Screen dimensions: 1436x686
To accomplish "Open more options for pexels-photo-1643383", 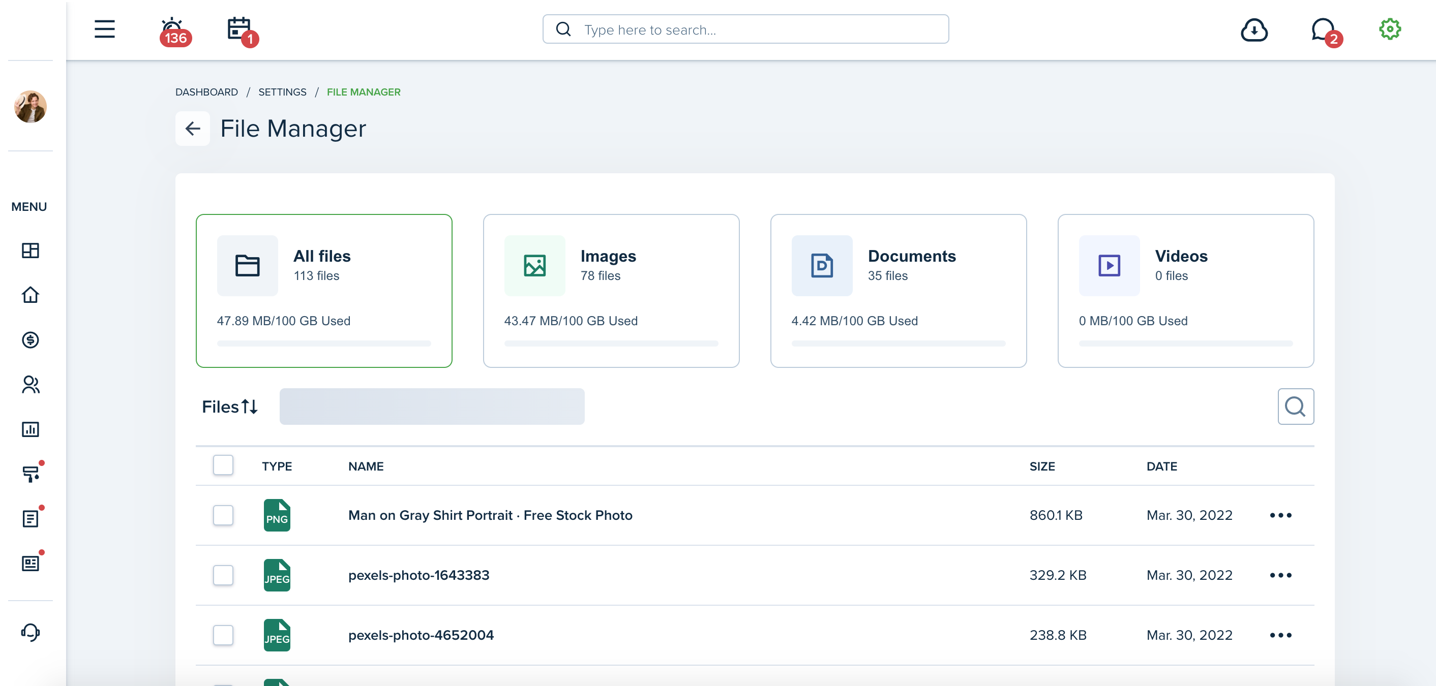I will click(x=1280, y=575).
